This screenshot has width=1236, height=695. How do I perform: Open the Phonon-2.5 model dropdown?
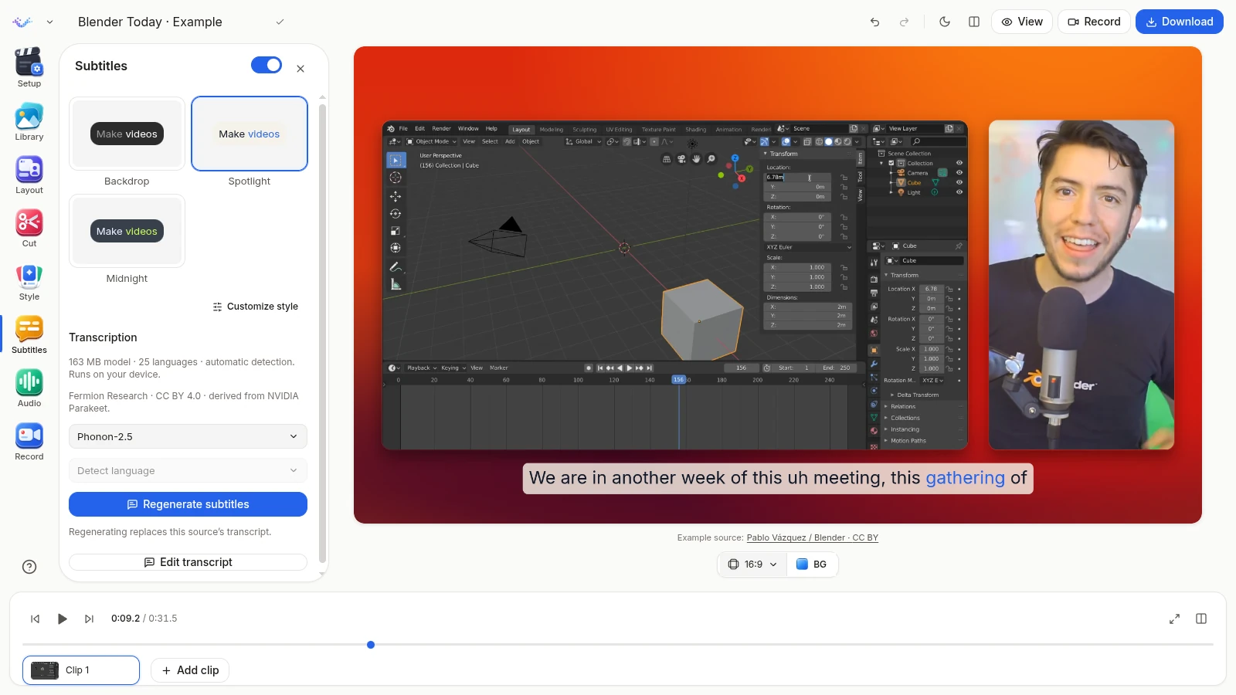click(188, 436)
